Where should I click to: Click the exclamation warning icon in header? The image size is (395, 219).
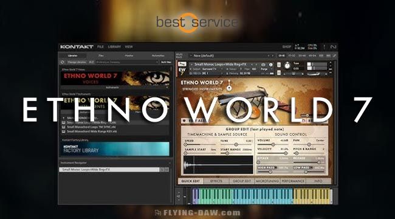[x=325, y=47]
